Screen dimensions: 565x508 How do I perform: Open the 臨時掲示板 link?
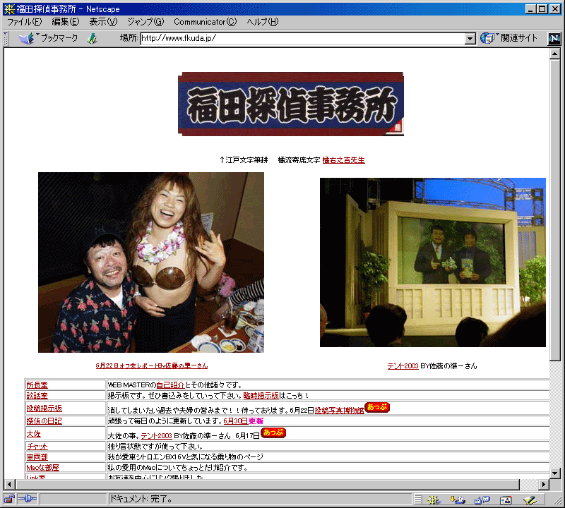(x=261, y=396)
